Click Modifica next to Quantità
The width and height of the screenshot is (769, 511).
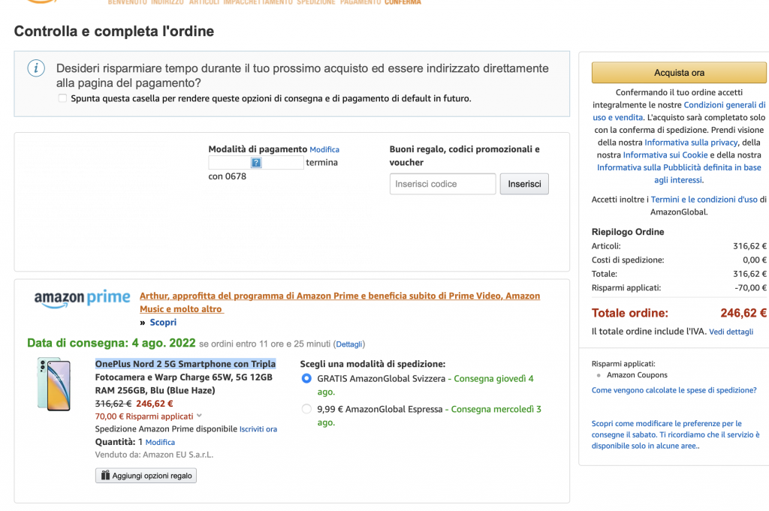tap(160, 443)
